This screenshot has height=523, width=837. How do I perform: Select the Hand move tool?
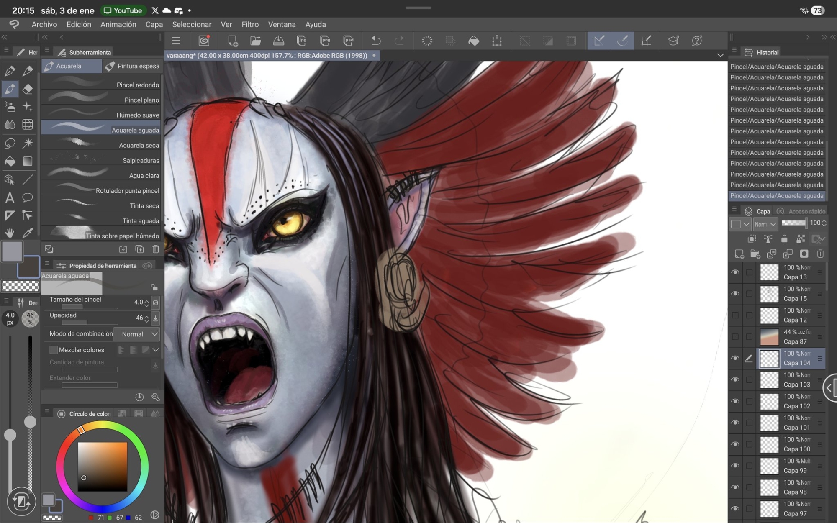click(x=10, y=233)
